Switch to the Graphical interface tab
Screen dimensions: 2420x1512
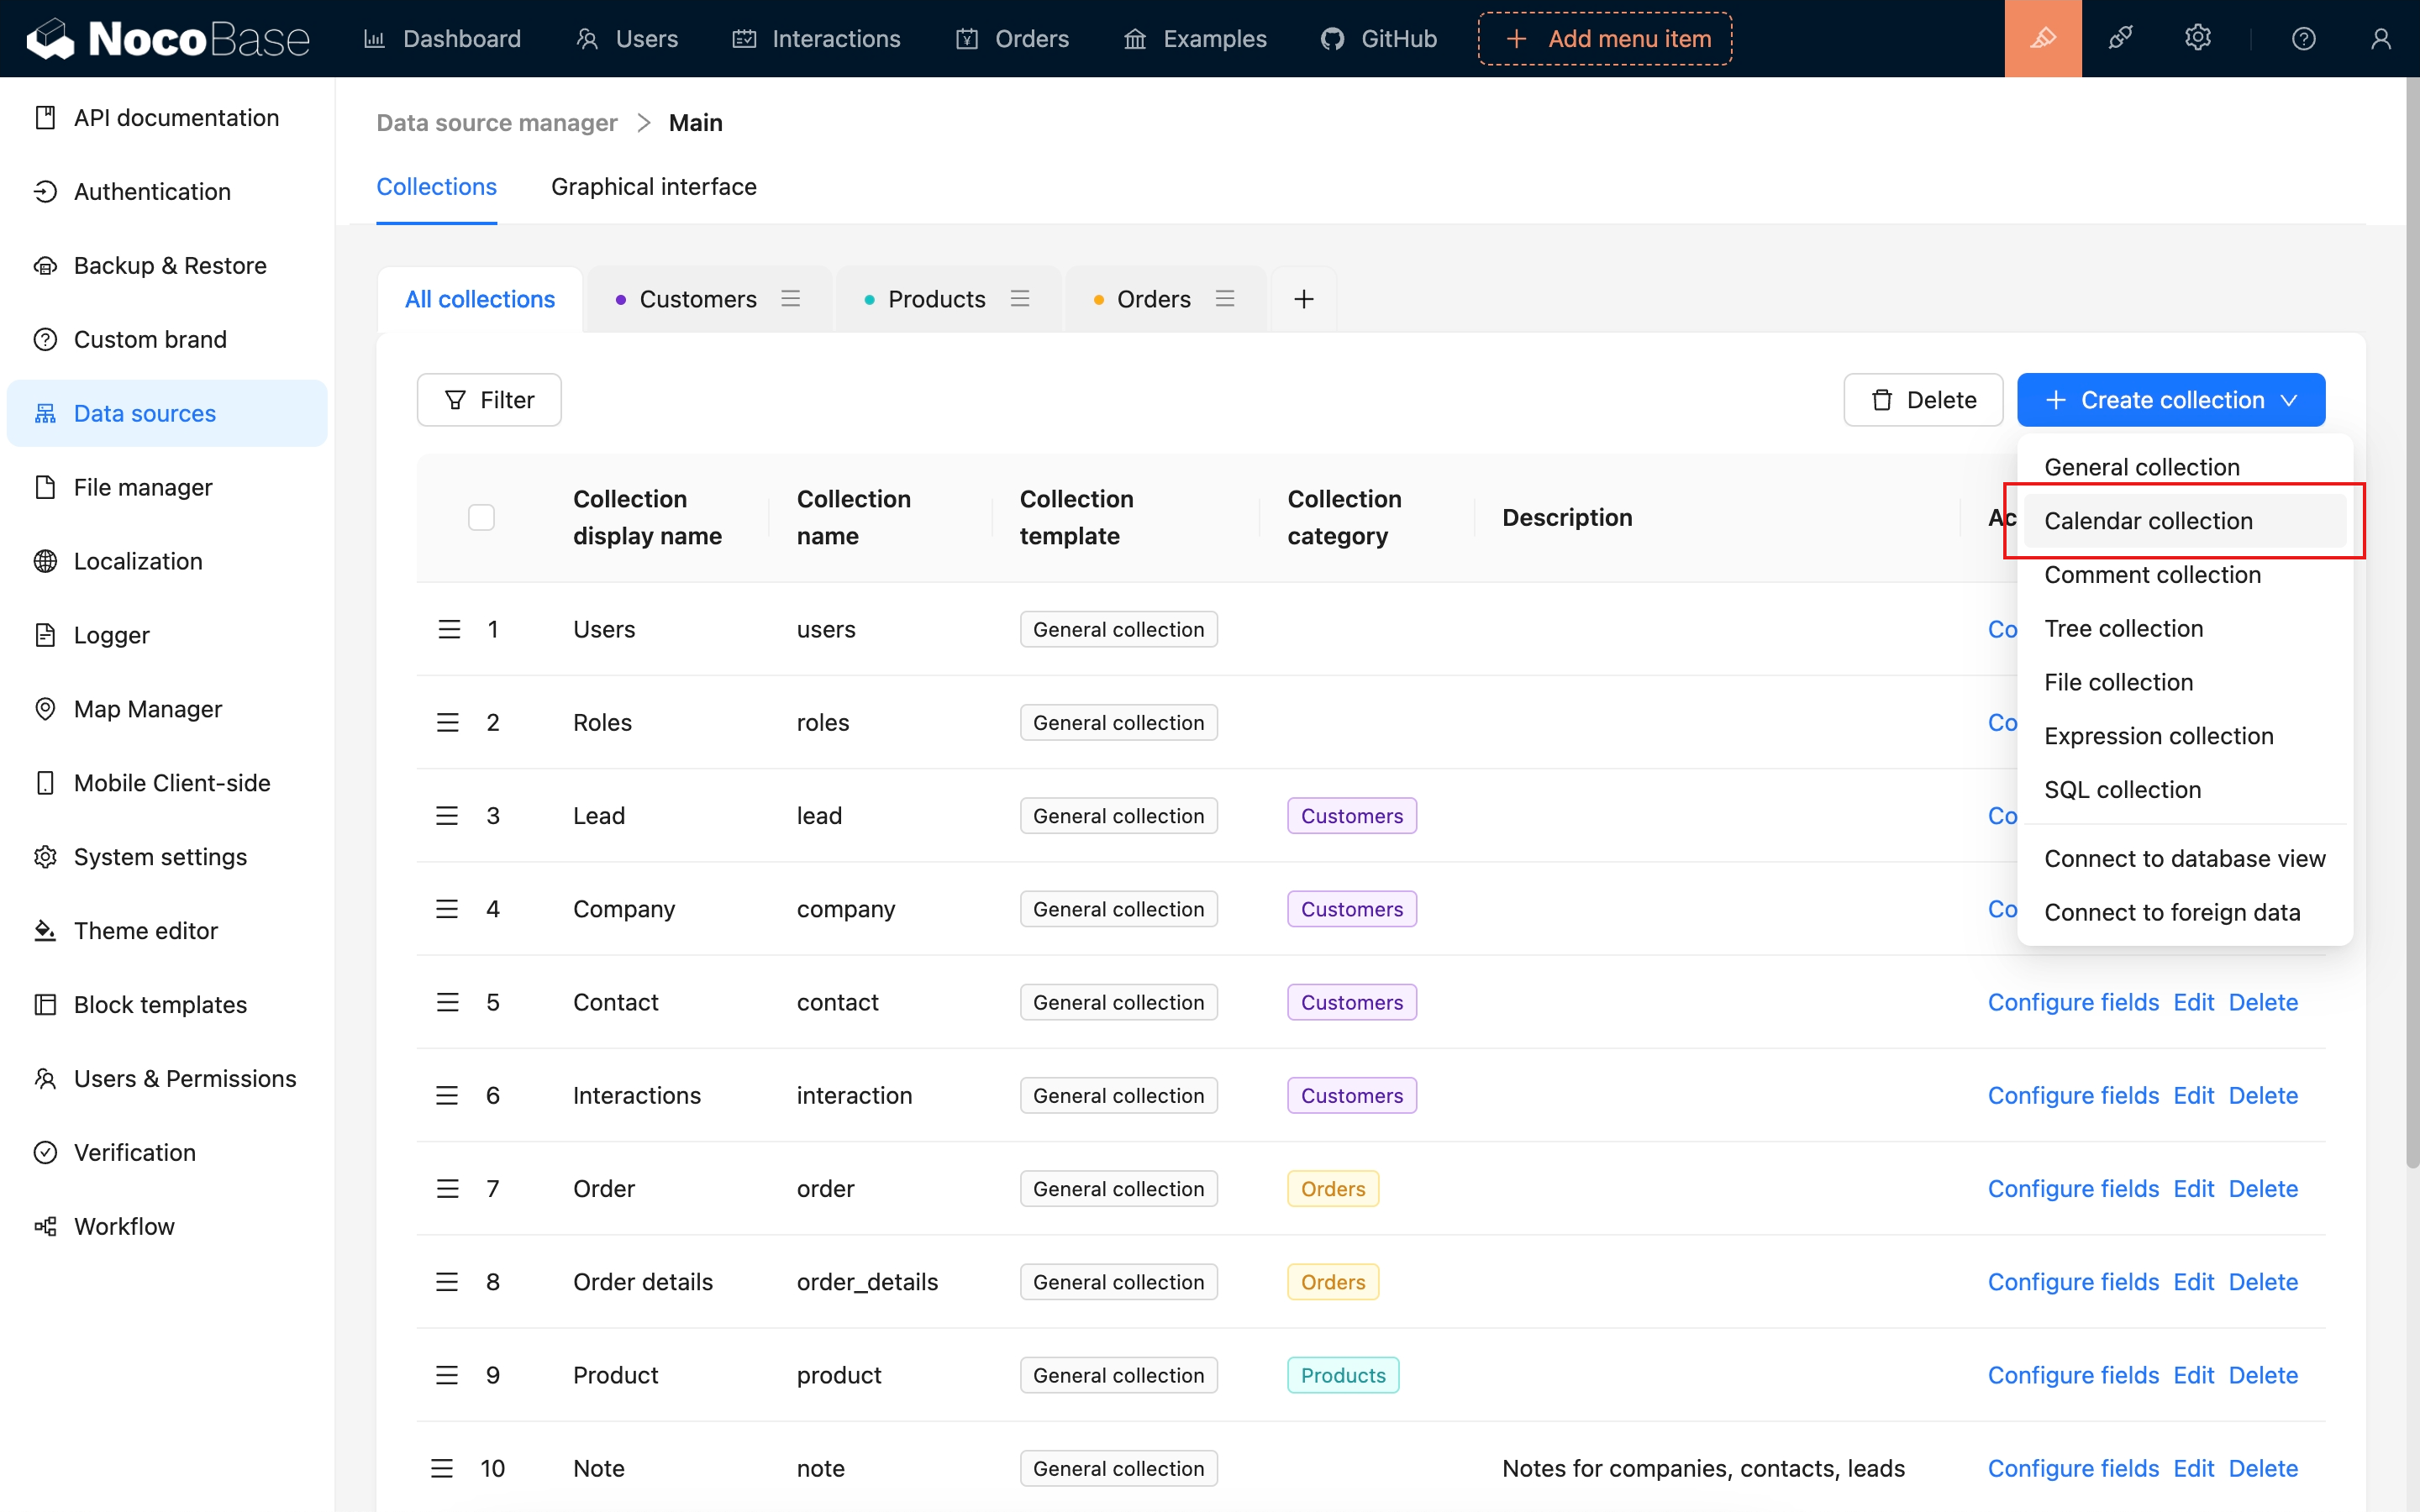click(x=653, y=187)
